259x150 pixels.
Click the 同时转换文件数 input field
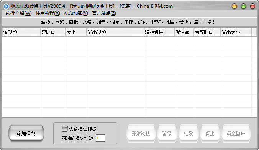100,138
